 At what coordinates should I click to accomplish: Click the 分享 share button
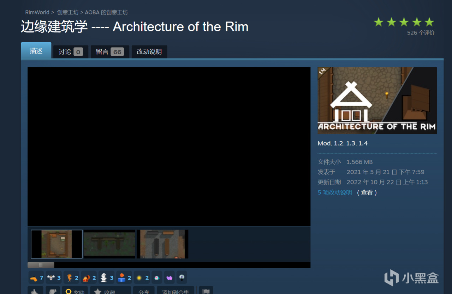[x=144, y=290]
